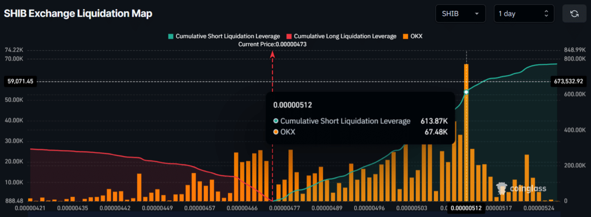The height and width of the screenshot is (217, 591).
Task: Click the refresh chart icon button
Action: coord(574,14)
